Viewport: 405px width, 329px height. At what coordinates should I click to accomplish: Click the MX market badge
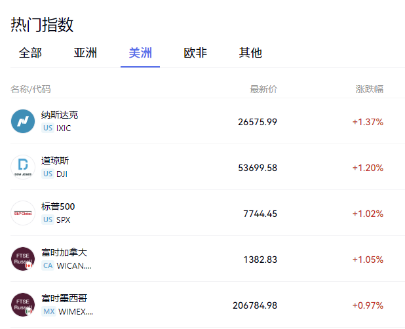[48, 312]
